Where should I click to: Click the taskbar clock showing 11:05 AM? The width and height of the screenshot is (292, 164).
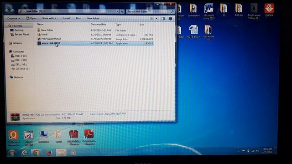[267, 150]
